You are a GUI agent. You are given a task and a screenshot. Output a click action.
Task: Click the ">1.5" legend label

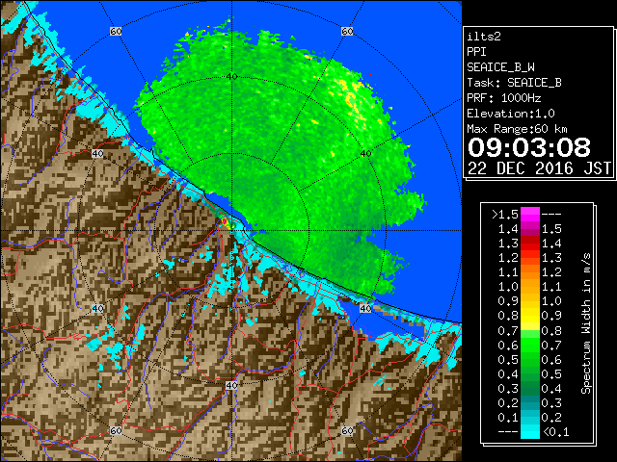point(505,215)
